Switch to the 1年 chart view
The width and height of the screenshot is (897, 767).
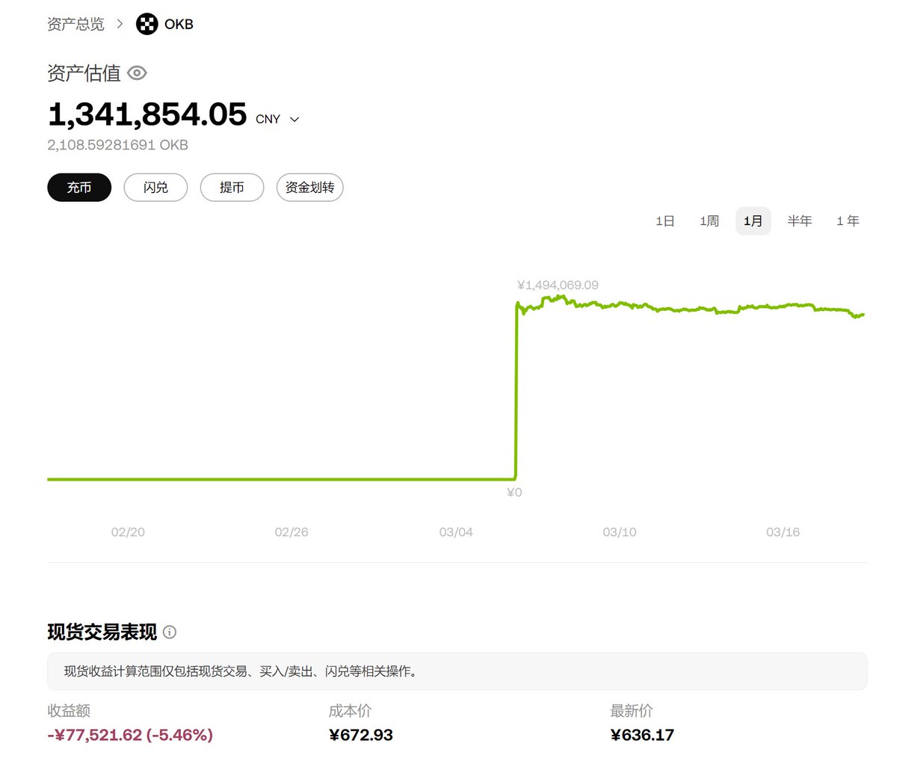click(x=848, y=221)
